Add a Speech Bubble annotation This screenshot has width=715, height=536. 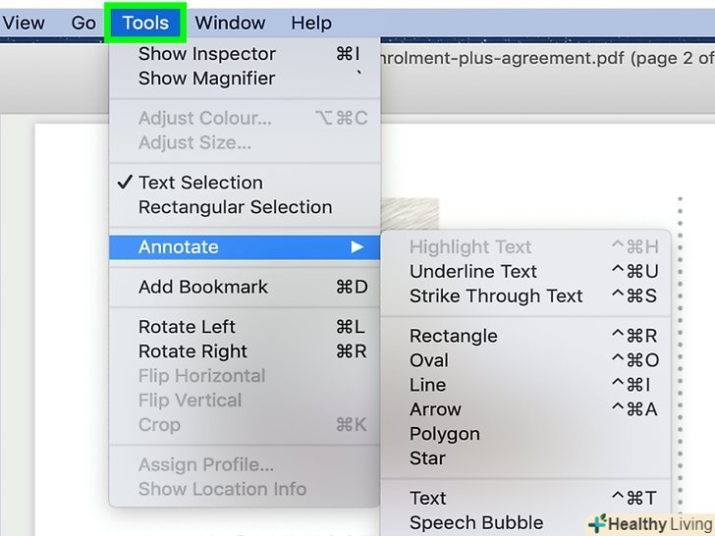pos(476,523)
